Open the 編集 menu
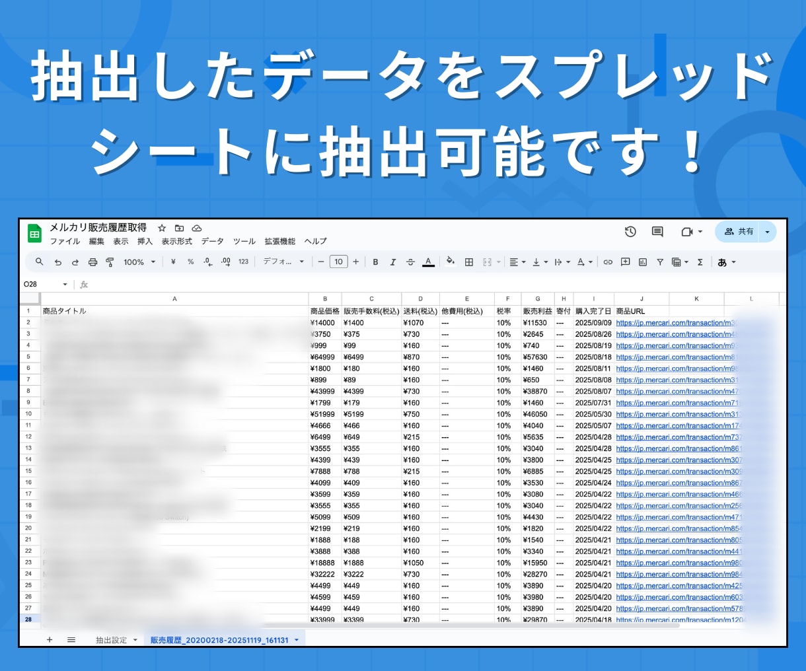Image resolution: width=806 pixels, height=671 pixels. [x=96, y=242]
